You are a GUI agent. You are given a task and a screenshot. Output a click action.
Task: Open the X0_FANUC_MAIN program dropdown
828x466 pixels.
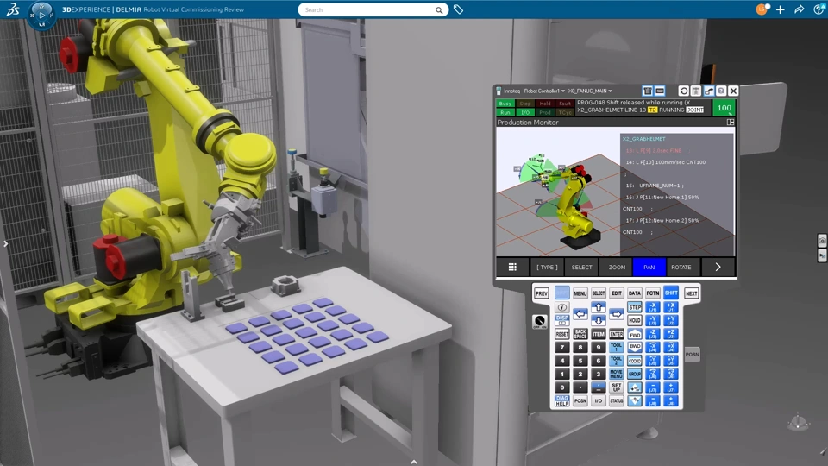590,91
